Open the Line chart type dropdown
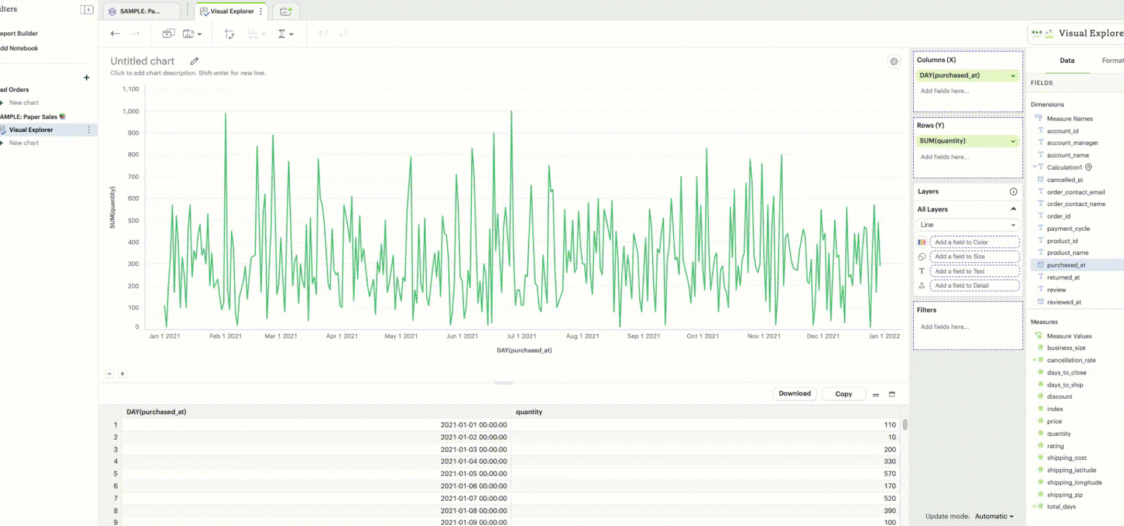This screenshot has width=1124, height=526. coord(967,225)
